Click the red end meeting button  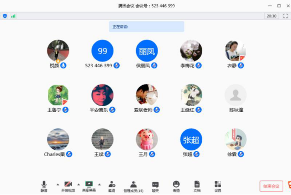(271, 186)
